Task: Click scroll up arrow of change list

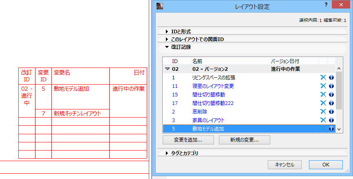Action: [x=339, y=68]
